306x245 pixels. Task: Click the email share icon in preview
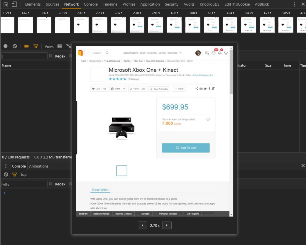(201, 89)
